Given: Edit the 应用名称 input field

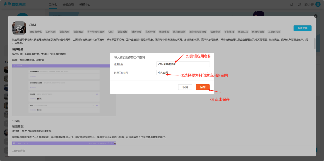Looking at the screenshot, I should pyautogui.click(x=183, y=64).
